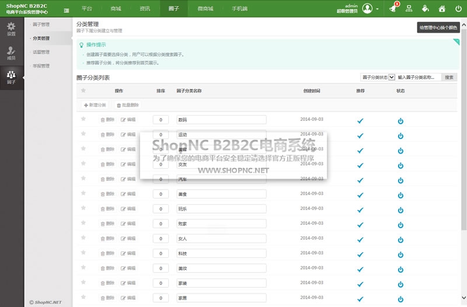Image resolution: width=467 pixels, height=307 pixels.
Task: Switch to the 资讯 top tab
Action: [145, 9]
